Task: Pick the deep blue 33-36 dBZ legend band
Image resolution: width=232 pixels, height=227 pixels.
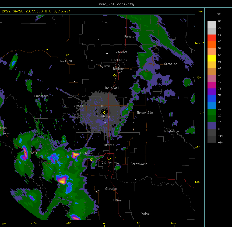Action: coord(212,98)
